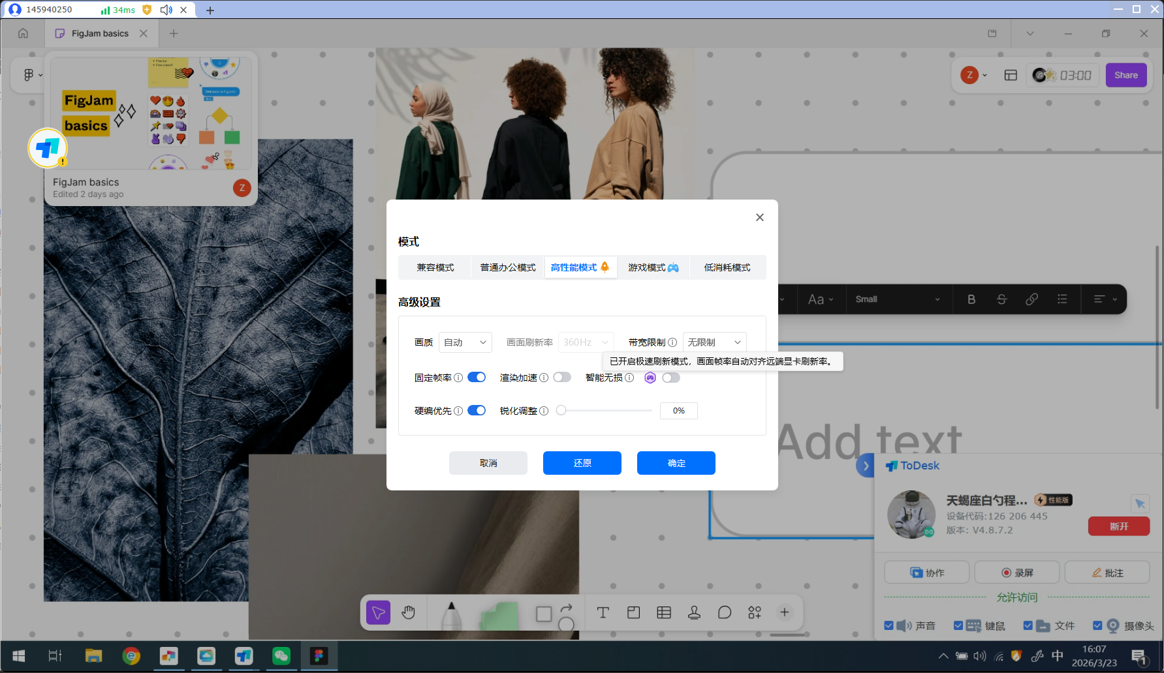Screen dimensions: 1164x673
Task: Open the FigJam basics file thumbnail
Action: 151,113
